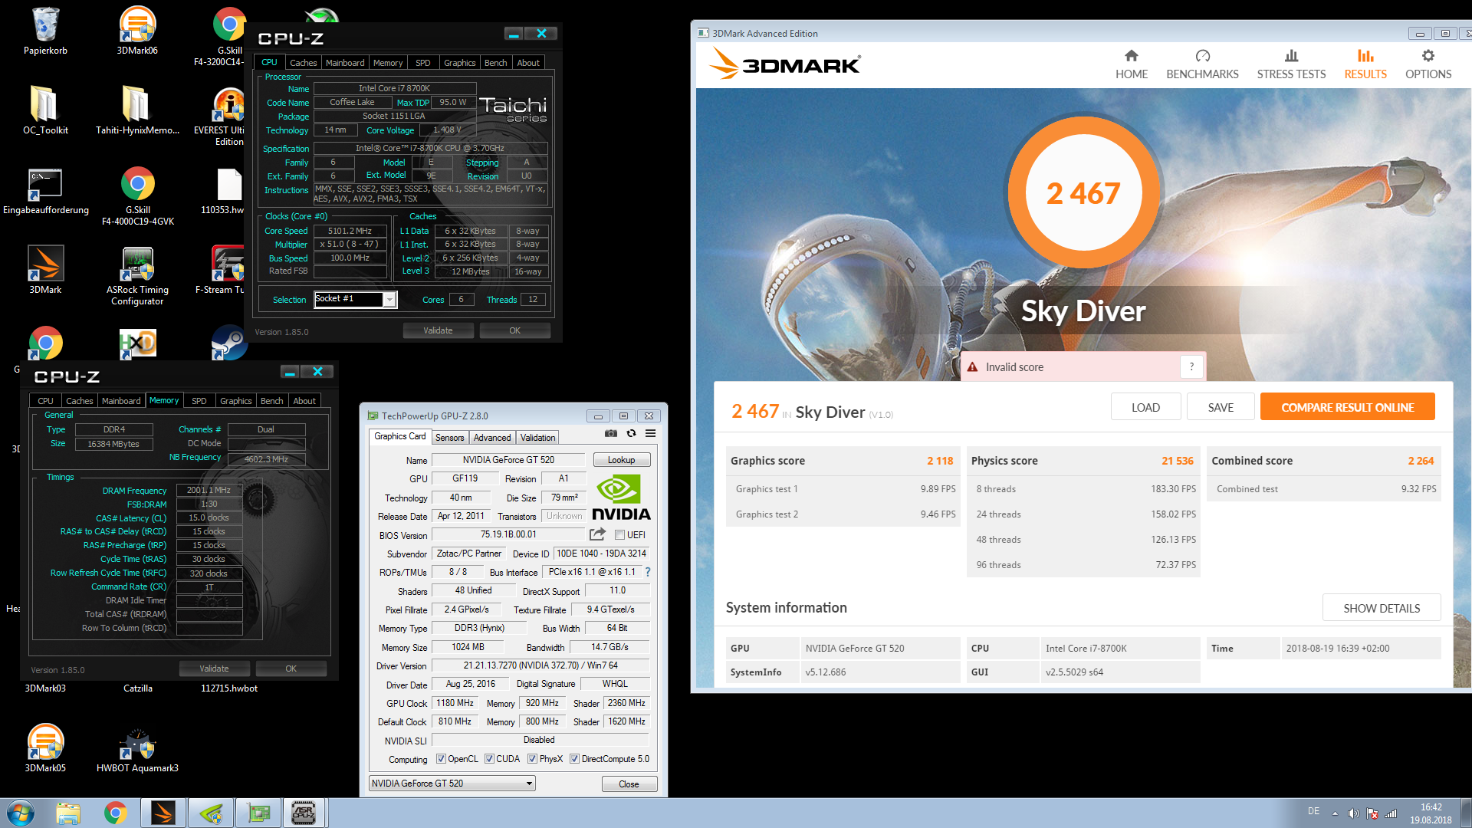Launch HWBOT Aquamark3 shortcut
Image resolution: width=1472 pixels, height=828 pixels.
[137, 750]
